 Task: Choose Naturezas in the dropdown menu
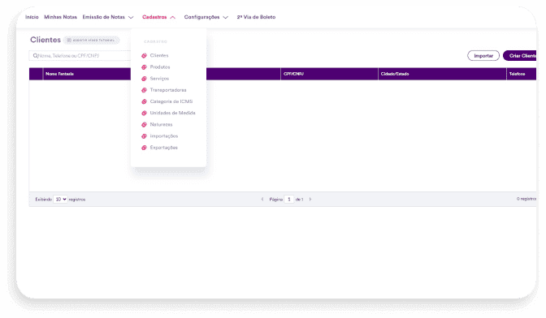pyautogui.click(x=161, y=124)
